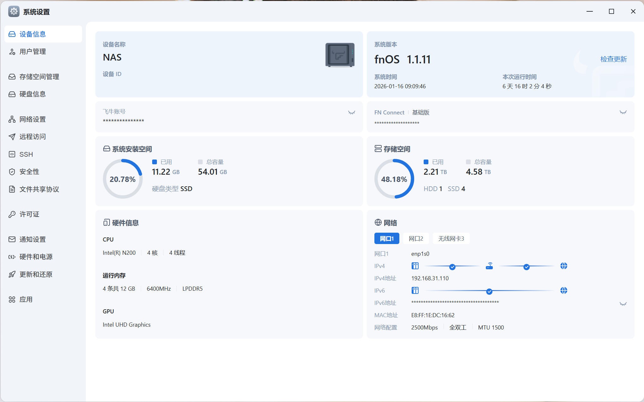Select the 无线网卡3 tab
This screenshot has height=402, width=644.
point(451,239)
